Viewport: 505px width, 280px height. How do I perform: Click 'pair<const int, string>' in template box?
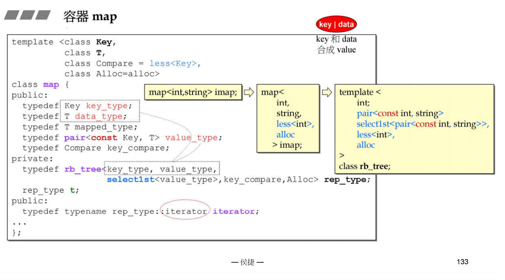[400, 113]
